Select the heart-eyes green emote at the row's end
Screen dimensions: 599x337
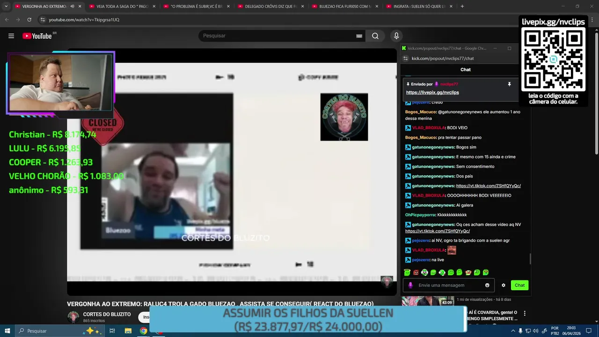pyautogui.click(x=486, y=272)
